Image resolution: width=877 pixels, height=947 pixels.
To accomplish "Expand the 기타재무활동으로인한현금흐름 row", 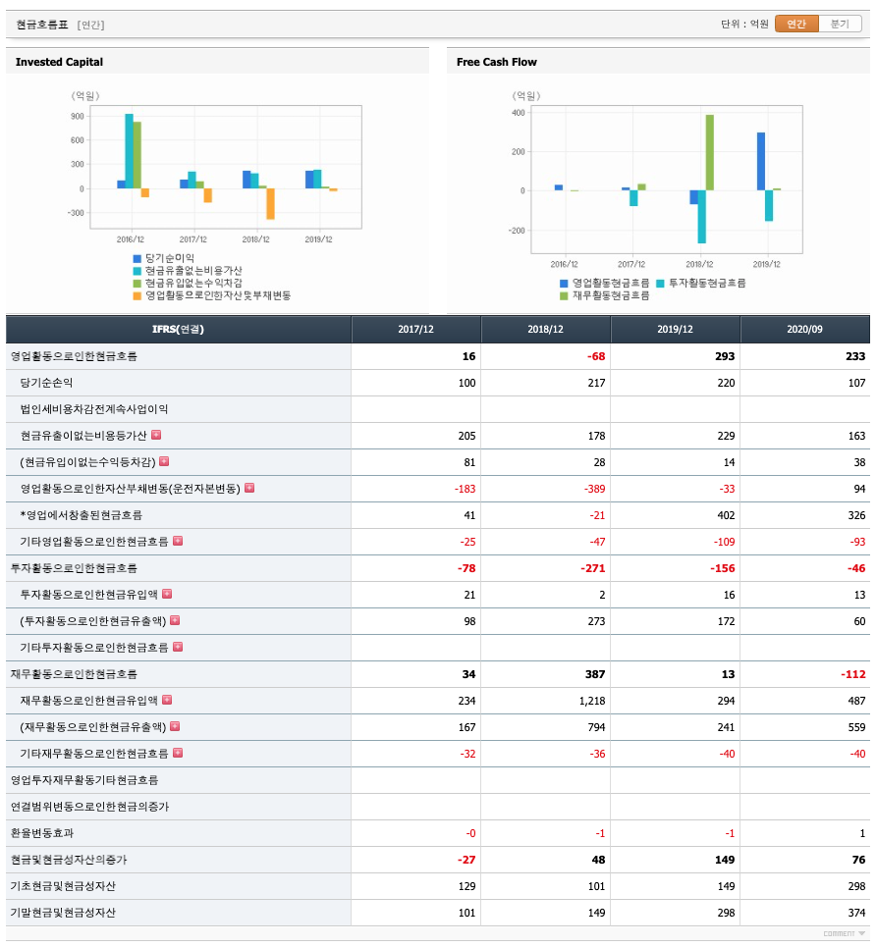I will (x=178, y=753).
